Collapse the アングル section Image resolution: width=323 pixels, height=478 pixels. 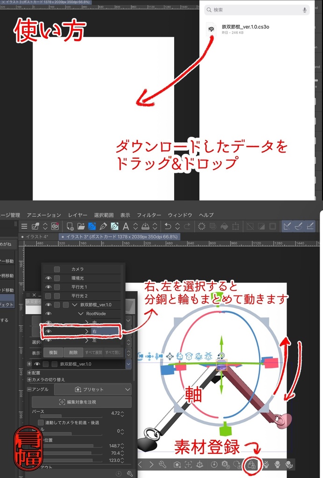29,389
